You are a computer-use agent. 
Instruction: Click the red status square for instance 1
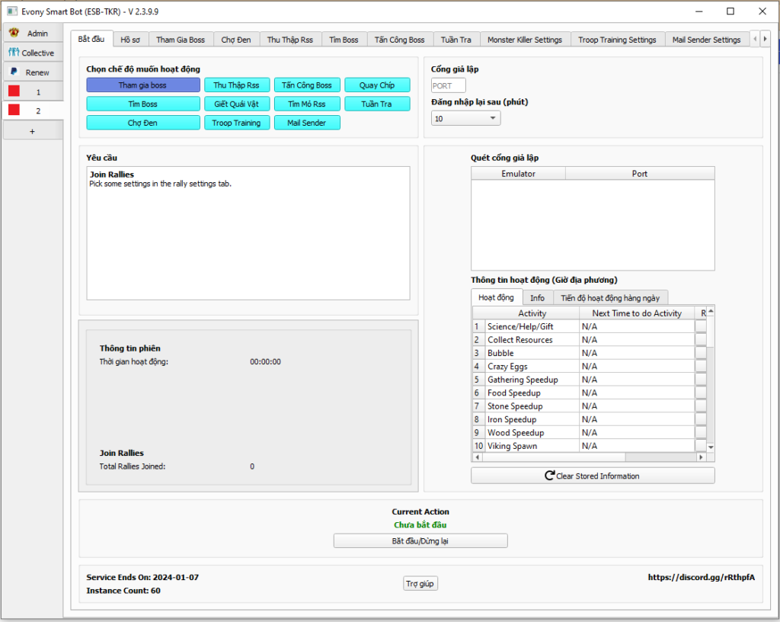click(14, 91)
